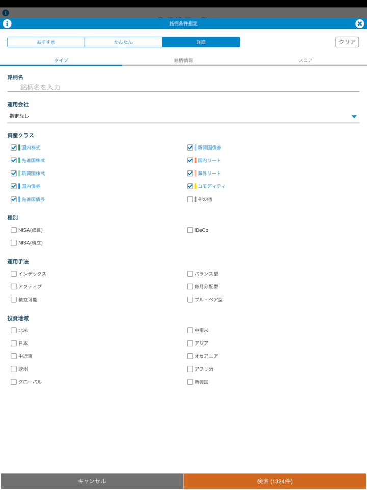
Task: Toggle the 先進国株式 checkbox
Action: coord(14,160)
